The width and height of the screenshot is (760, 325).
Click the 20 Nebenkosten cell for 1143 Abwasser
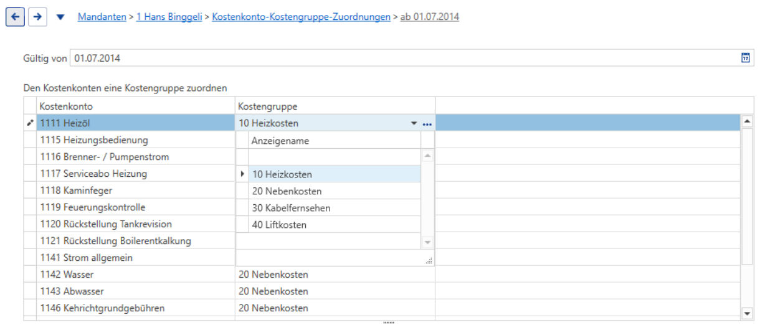click(335, 291)
